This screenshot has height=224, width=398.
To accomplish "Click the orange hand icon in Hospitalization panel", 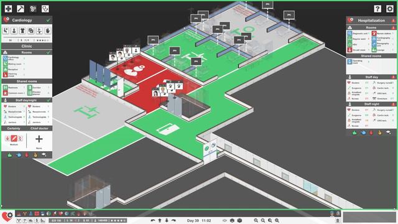I will (380, 133).
